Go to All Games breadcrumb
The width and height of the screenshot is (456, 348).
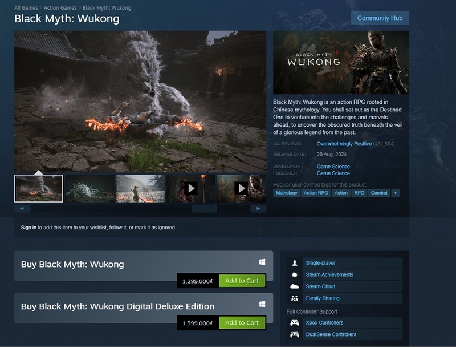(x=26, y=8)
